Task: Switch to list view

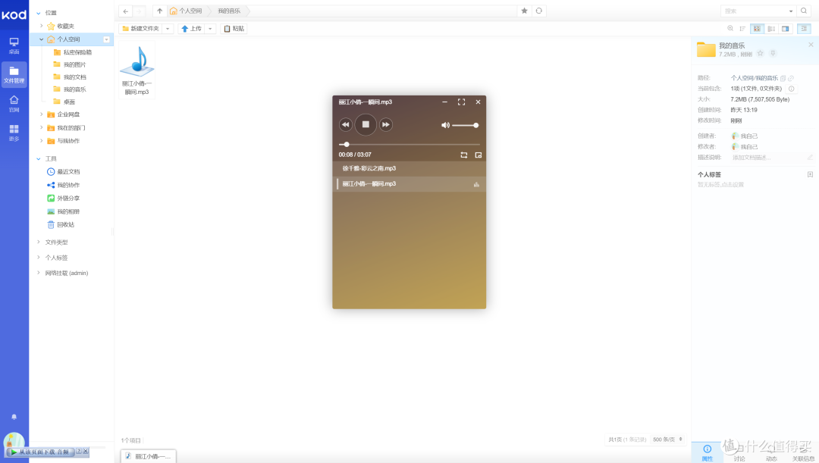Action: 771,29
